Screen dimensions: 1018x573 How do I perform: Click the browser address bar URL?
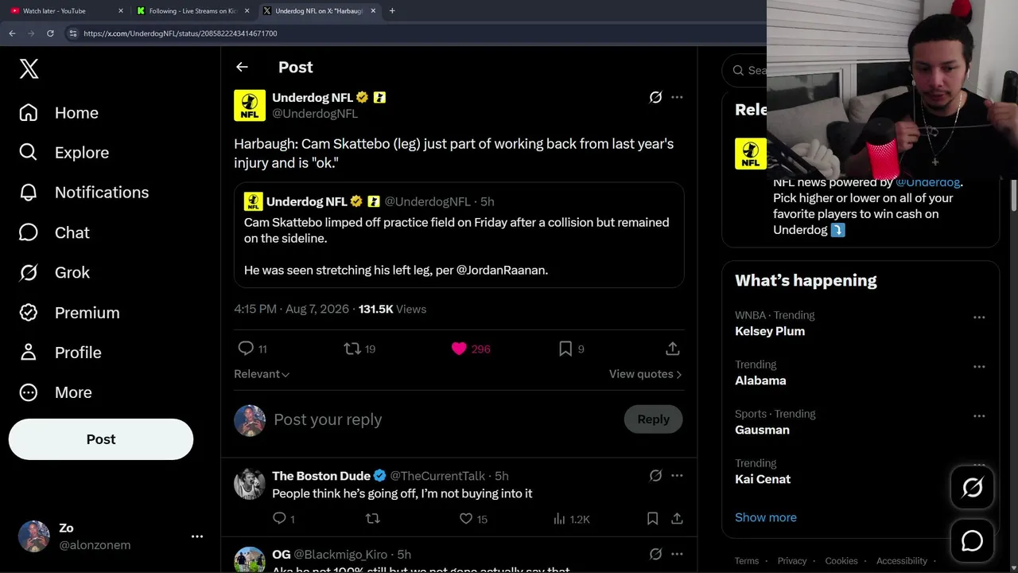[x=181, y=33]
